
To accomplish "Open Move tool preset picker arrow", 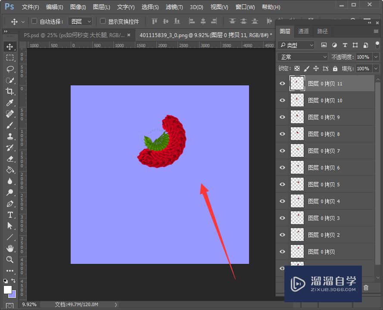I will tap(23, 22).
